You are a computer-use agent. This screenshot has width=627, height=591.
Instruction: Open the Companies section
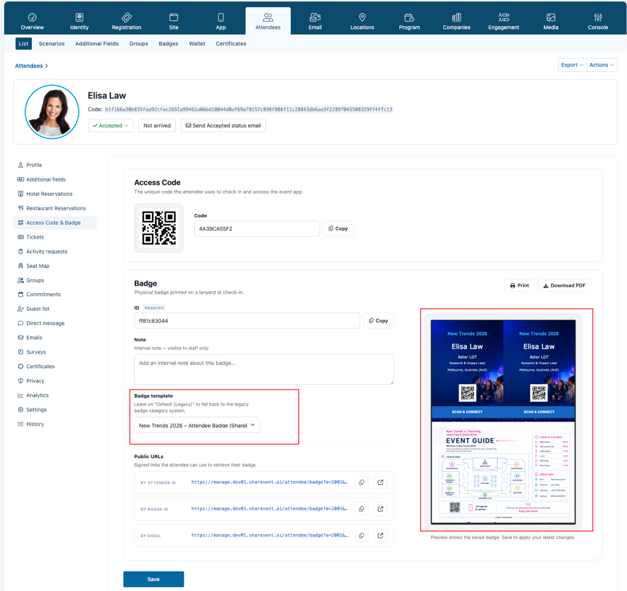[x=457, y=21]
